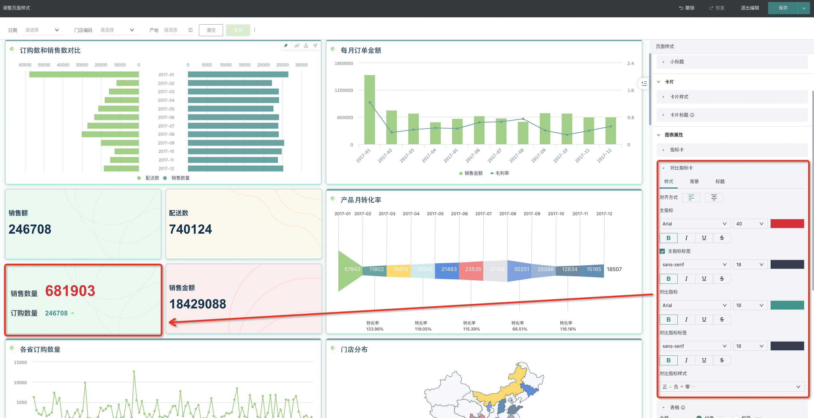Open the 产地 filter list icon
Image resolution: width=814 pixels, height=418 pixels.
click(x=190, y=30)
